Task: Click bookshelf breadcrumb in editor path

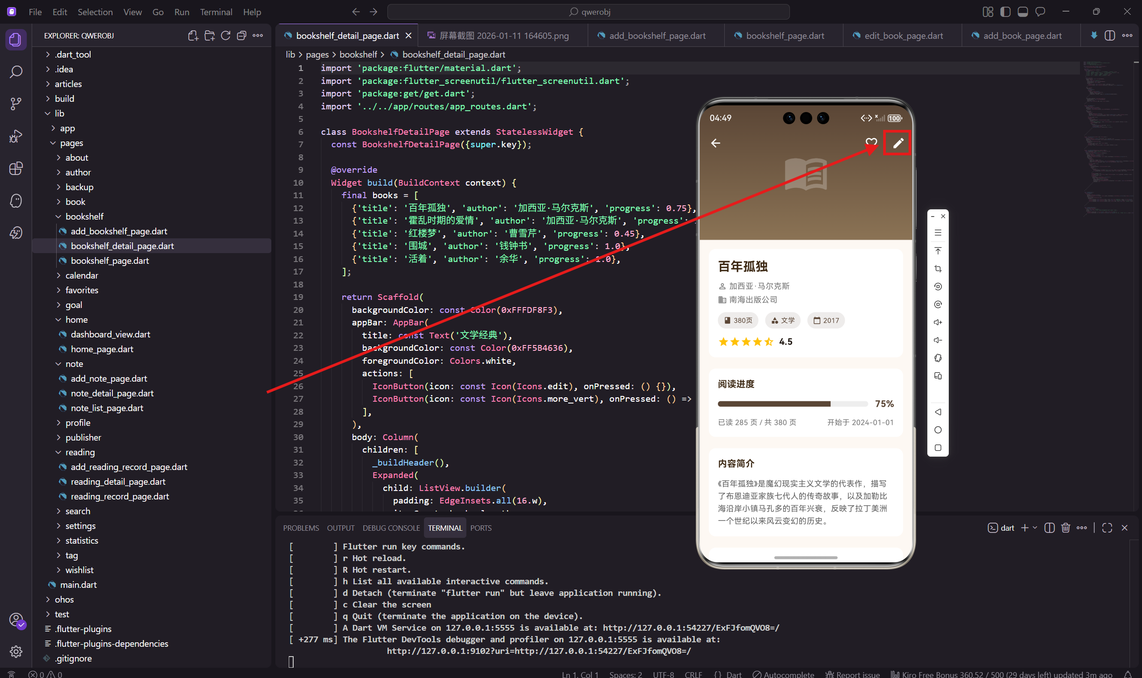Action: tap(358, 54)
